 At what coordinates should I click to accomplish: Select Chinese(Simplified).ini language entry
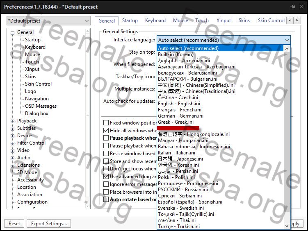pos(220,85)
